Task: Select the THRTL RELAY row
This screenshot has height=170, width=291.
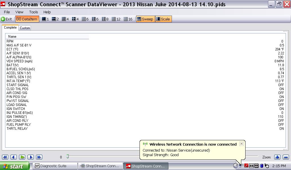Action: pyautogui.click(x=145, y=129)
